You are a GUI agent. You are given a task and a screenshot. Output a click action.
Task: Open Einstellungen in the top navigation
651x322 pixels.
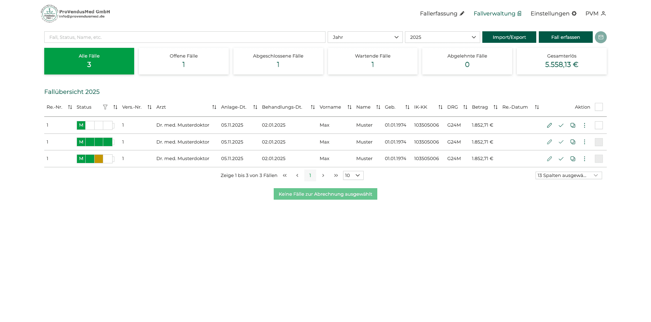[x=553, y=14]
